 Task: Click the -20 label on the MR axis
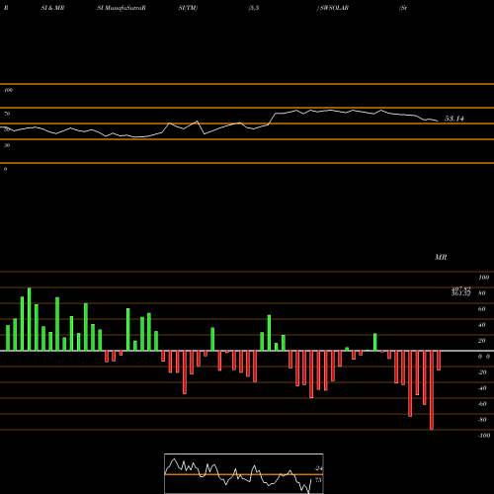482,372
